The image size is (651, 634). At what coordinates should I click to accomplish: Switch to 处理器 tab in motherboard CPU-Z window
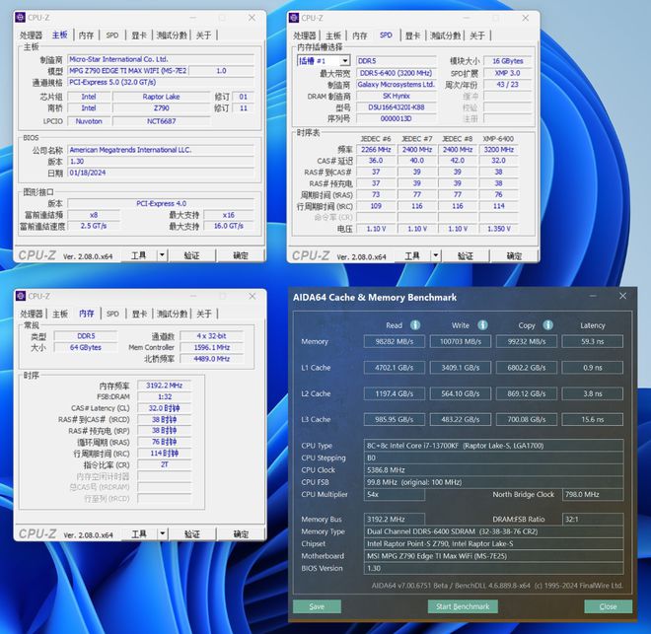32,35
